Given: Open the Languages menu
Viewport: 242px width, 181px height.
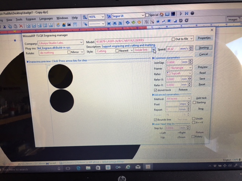Looking at the screenshot, I should coord(46,18).
